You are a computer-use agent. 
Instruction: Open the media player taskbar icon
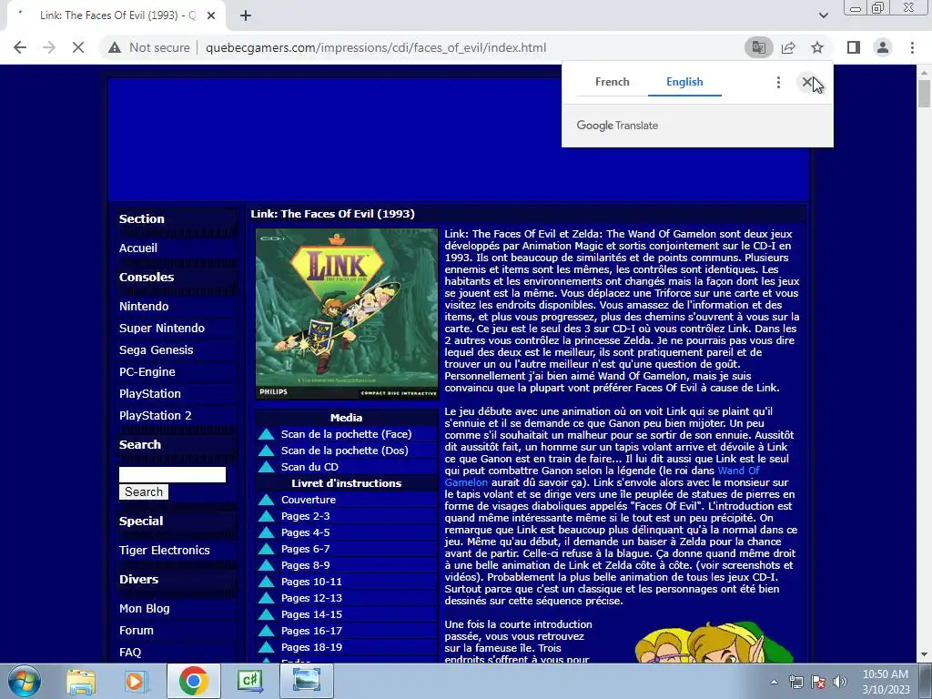click(x=136, y=681)
